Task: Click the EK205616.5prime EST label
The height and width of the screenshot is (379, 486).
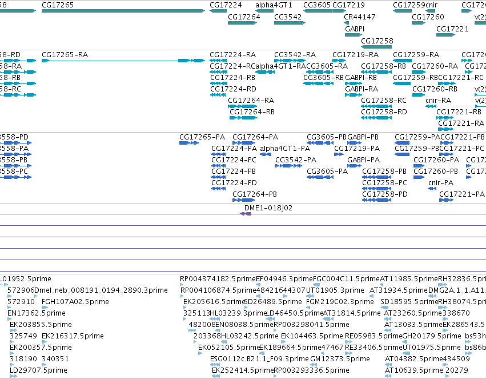Action: pyautogui.click(x=214, y=302)
